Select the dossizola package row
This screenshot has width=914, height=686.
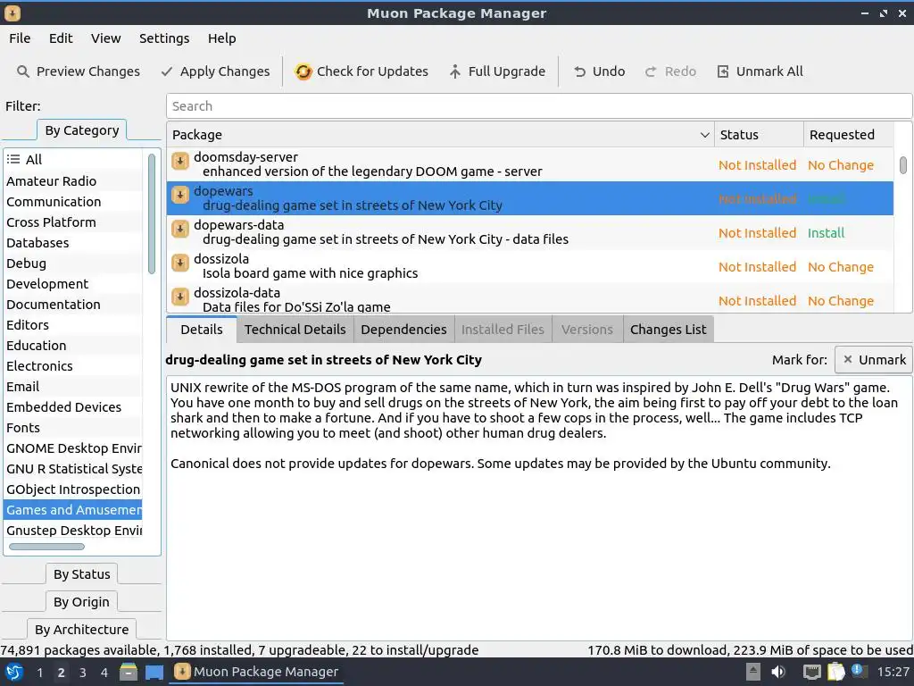coord(530,266)
